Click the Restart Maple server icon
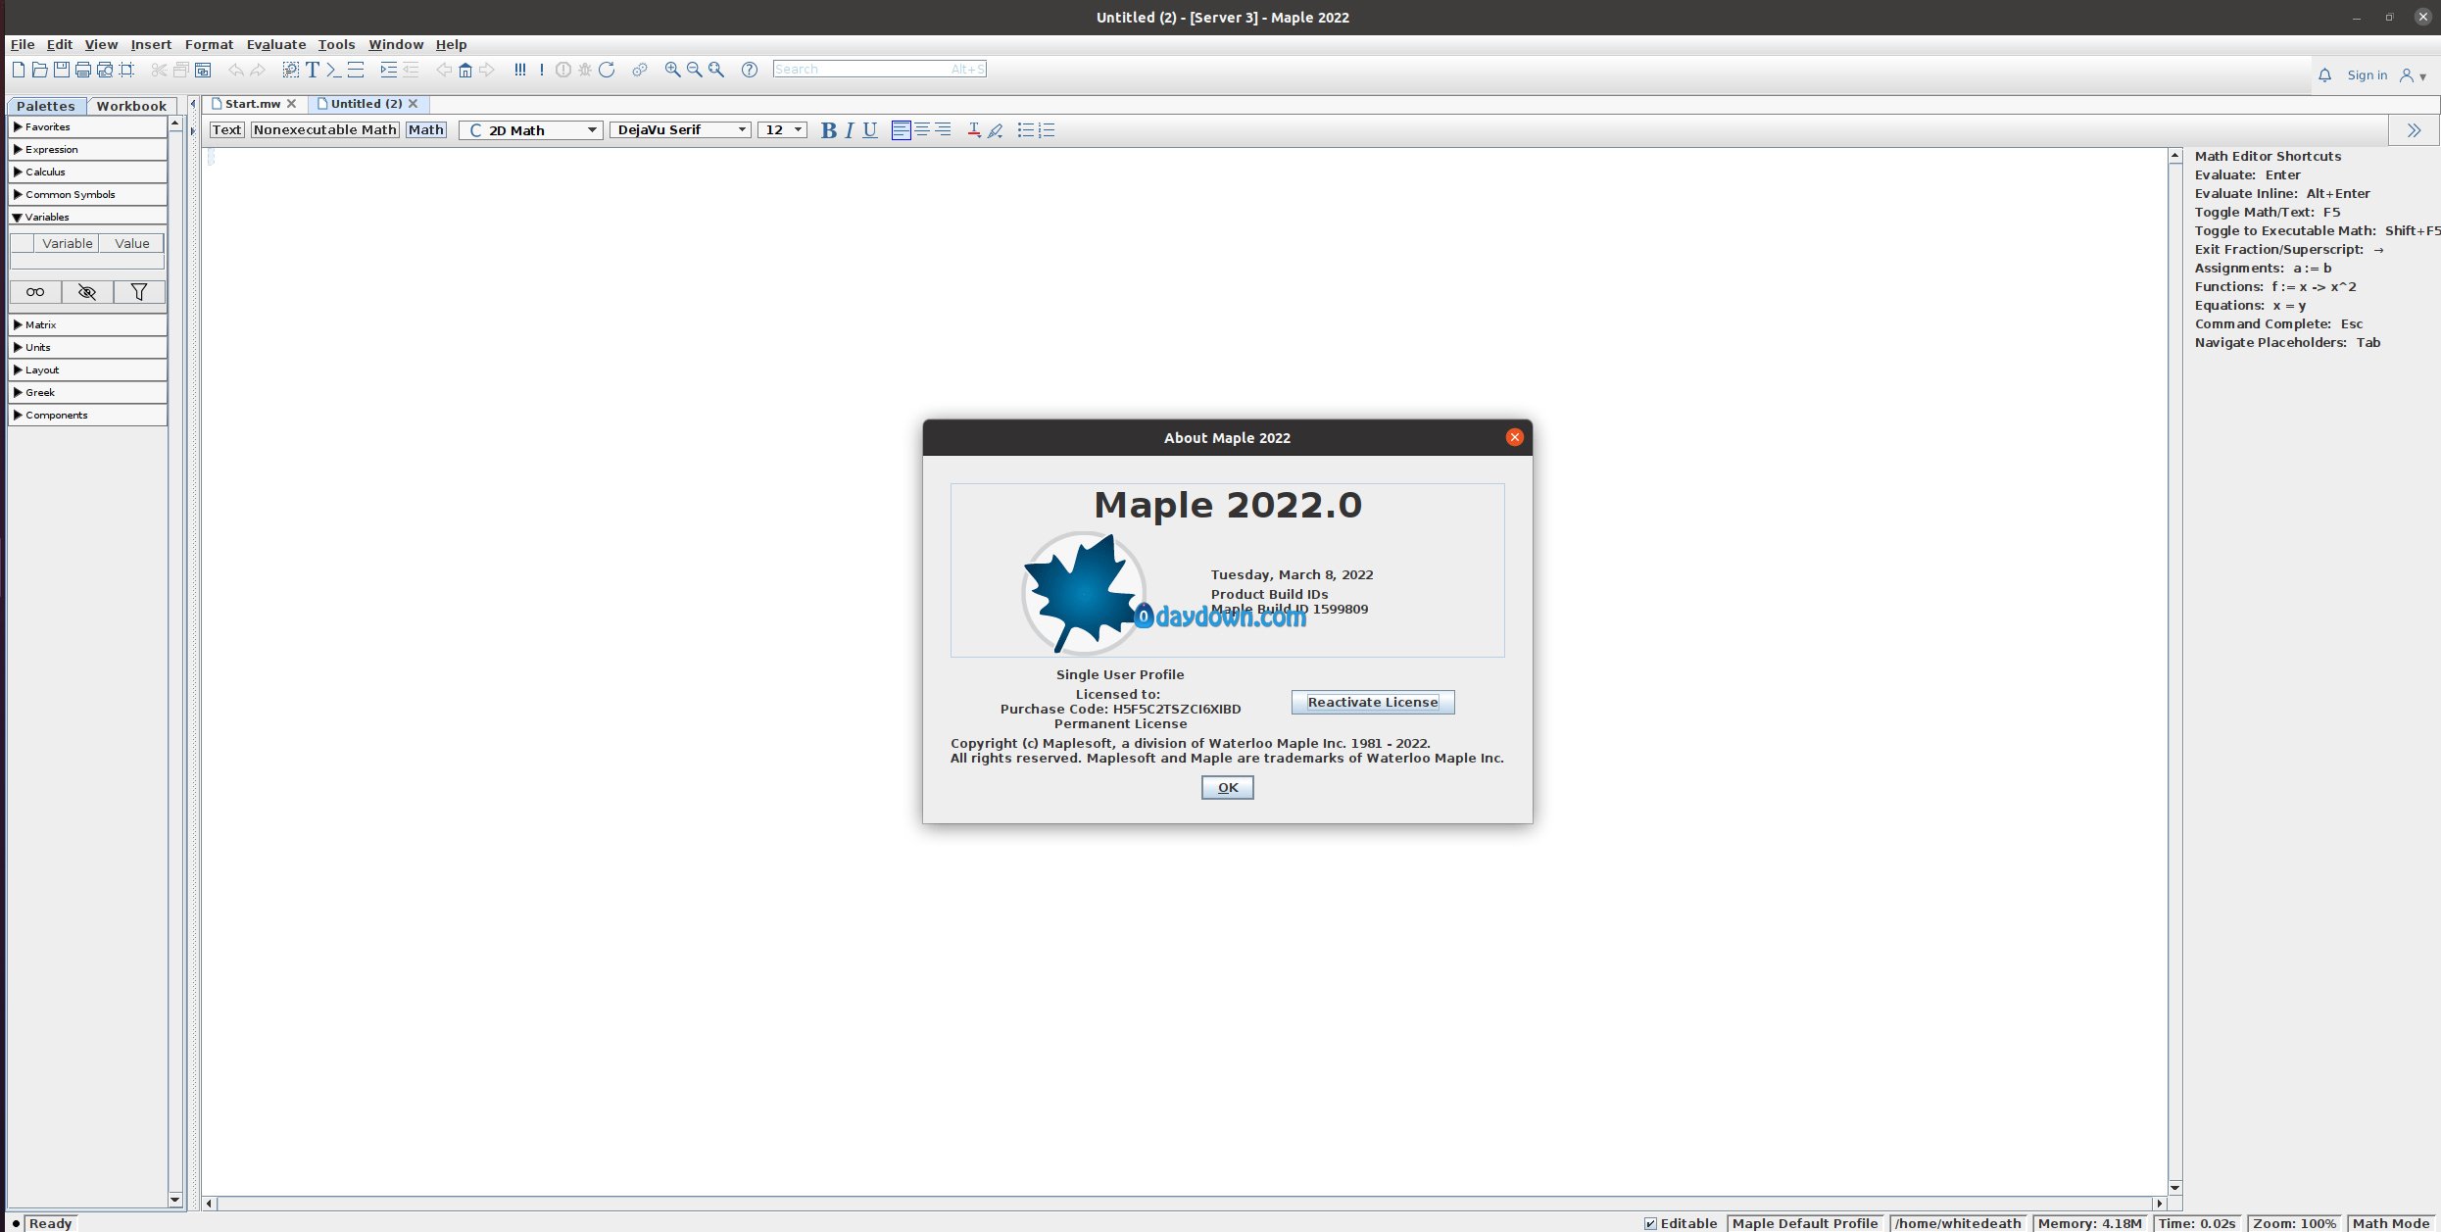 (607, 70)
